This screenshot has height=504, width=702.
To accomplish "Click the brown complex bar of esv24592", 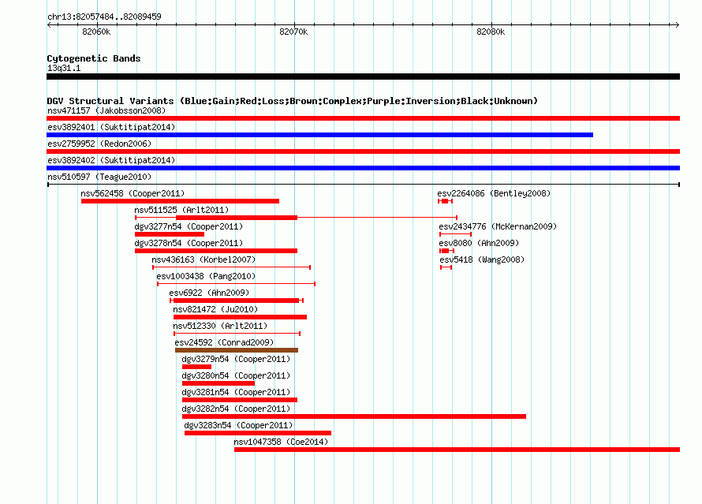I will click(237, 350).
